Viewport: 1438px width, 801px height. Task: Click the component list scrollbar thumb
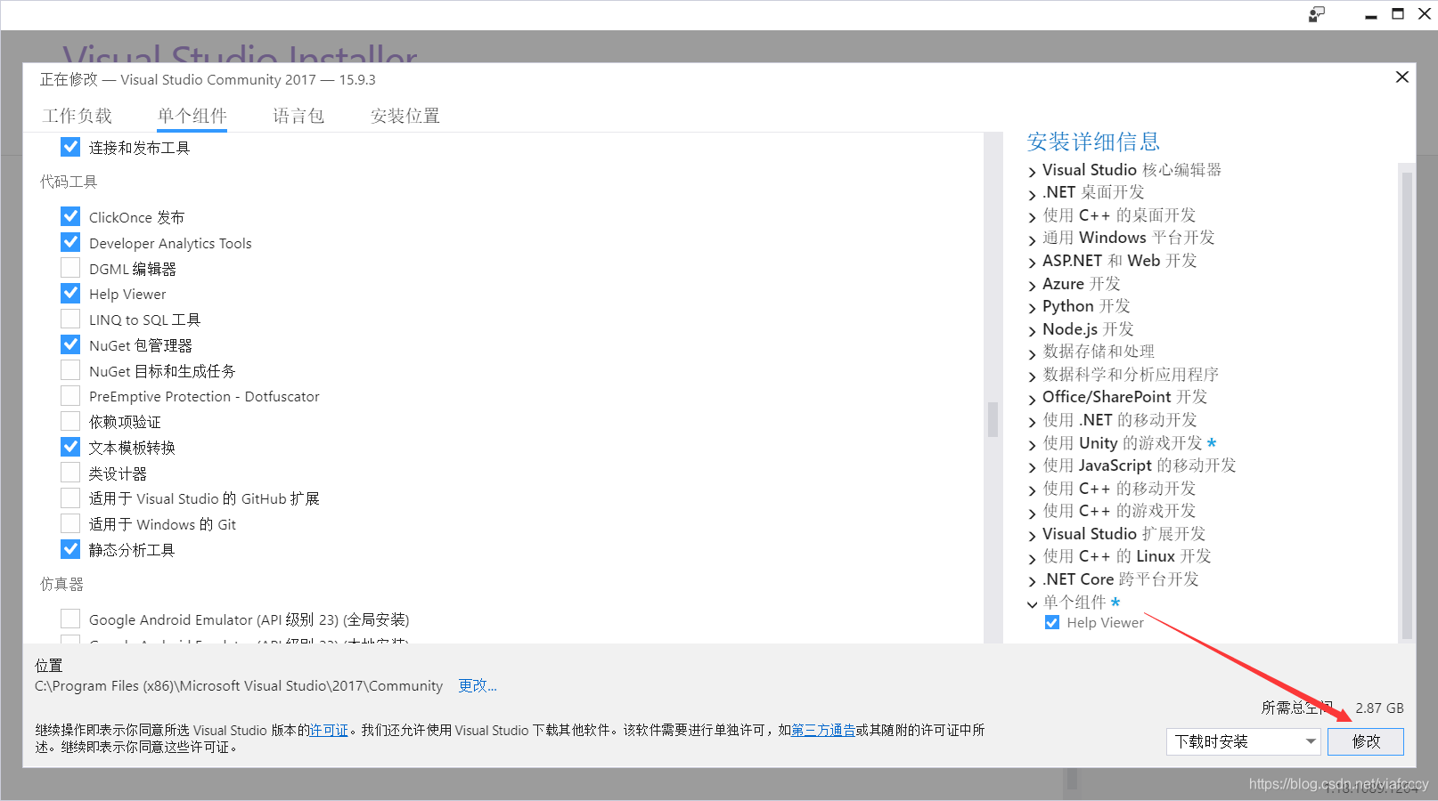(993, 420)
